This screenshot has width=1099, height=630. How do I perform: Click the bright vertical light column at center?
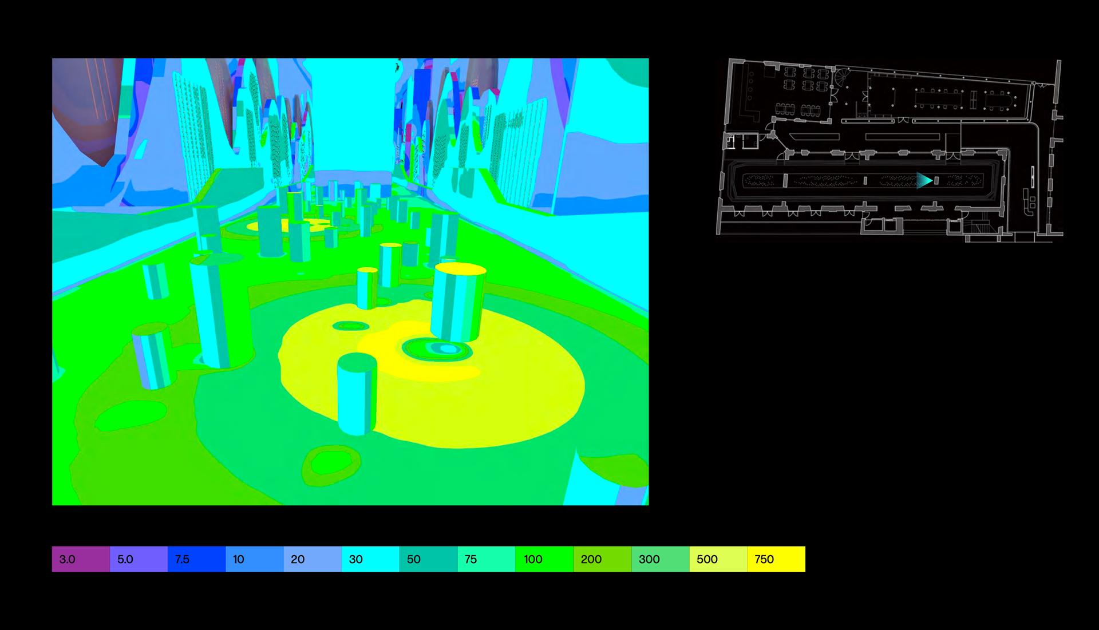(353, 114)
